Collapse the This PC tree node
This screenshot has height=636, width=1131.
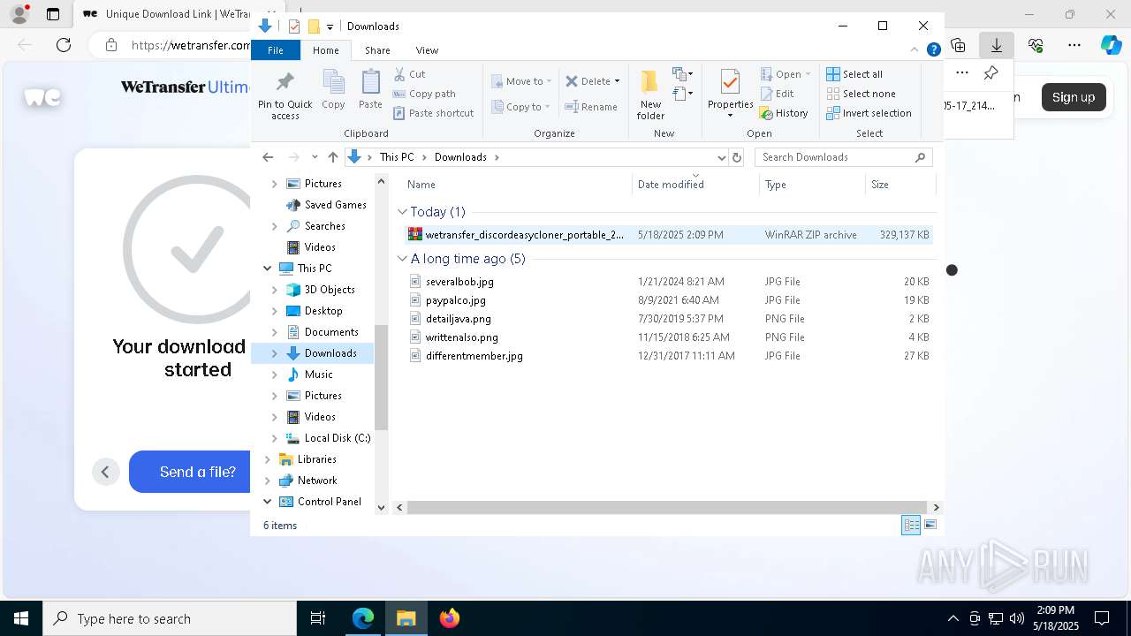tap(268, 269)
